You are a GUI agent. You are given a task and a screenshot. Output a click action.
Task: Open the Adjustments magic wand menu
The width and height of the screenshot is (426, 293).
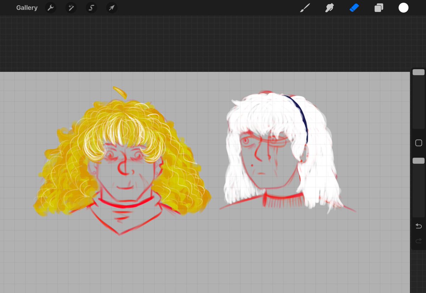pyautogui.click(x=71, y=8)
